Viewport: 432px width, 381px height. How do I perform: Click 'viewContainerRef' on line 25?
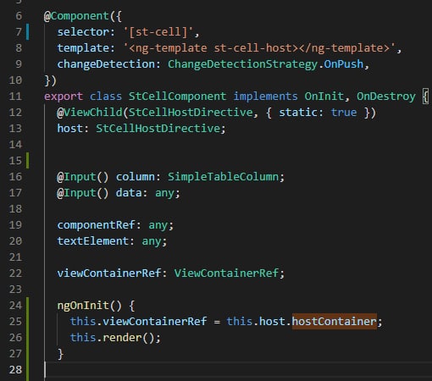click(155, 322)
